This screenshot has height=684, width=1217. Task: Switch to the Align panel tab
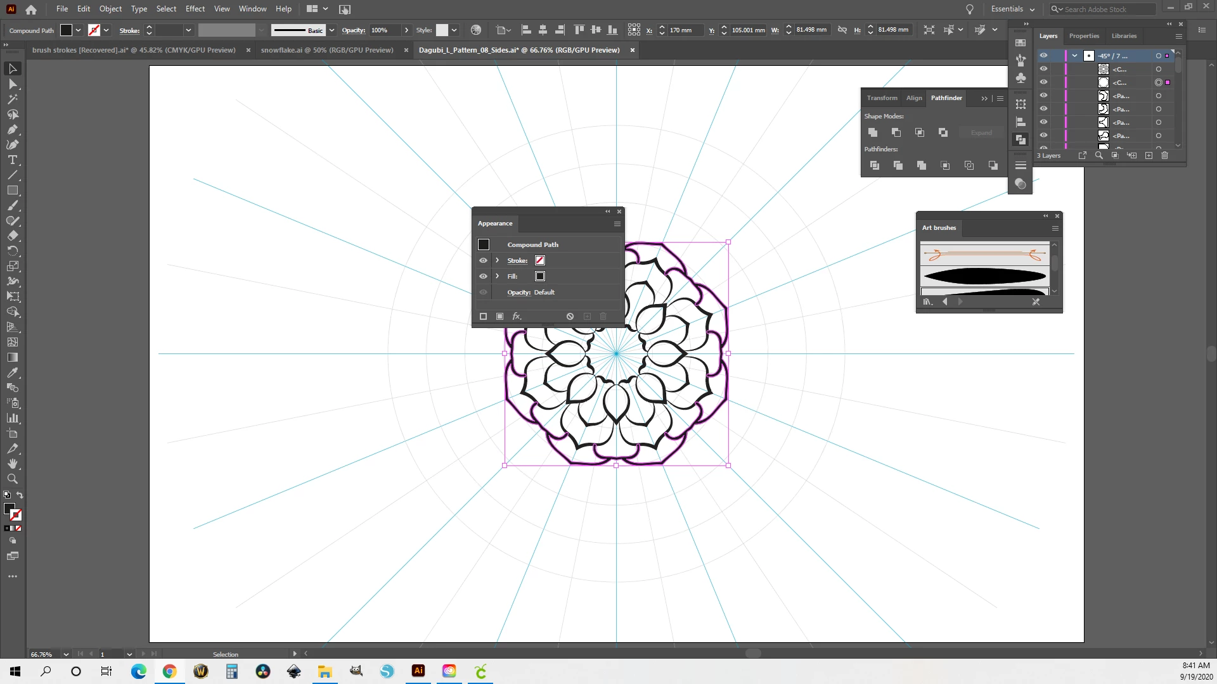[x=914, y=98]
